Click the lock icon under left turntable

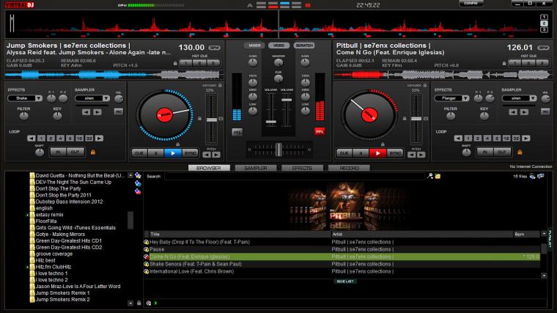177,144
